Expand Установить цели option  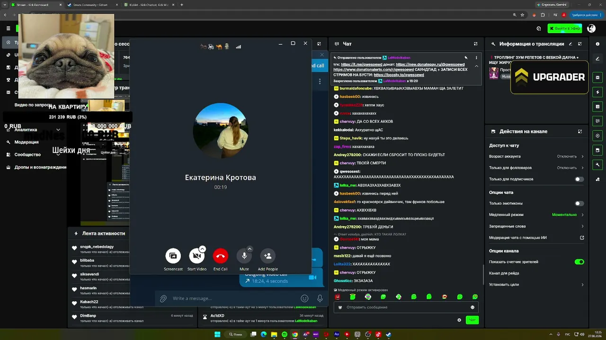536,285
